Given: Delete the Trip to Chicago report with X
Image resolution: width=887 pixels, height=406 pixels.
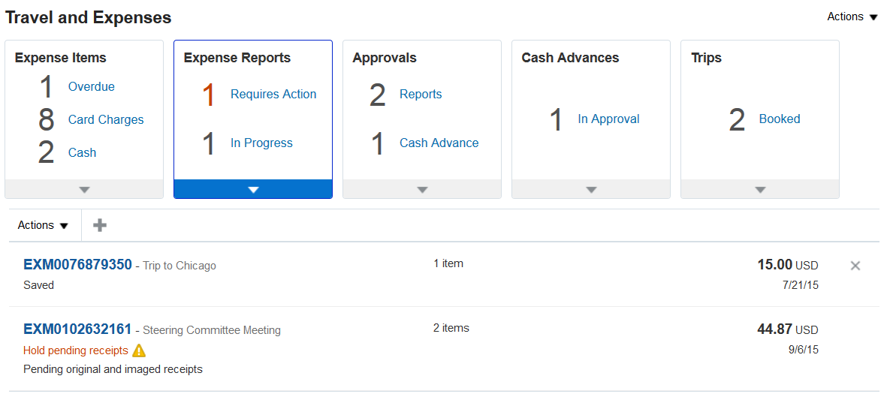Looking at the screenshot, I should pos(855,266).
